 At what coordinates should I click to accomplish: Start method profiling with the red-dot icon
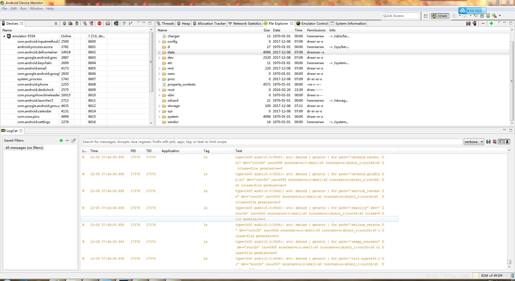click(x=91, y=23)
